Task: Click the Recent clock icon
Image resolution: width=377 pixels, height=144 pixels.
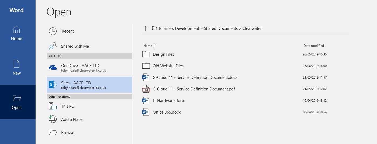Action: (x=53, y=31)
